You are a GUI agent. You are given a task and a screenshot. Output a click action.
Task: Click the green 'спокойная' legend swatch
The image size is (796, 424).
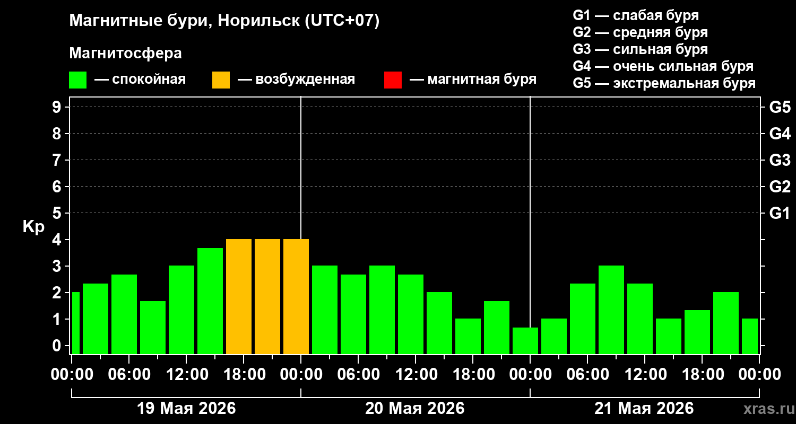78,80
